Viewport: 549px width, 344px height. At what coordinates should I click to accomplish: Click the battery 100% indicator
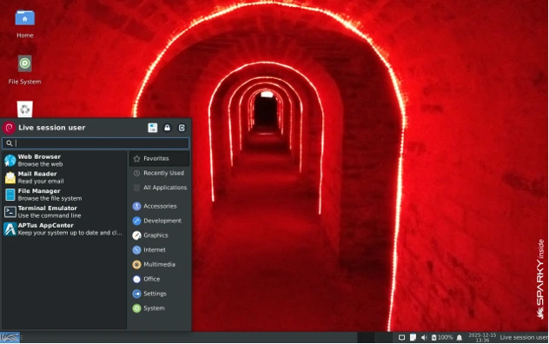pyautogui.click(x=442, y=338)
